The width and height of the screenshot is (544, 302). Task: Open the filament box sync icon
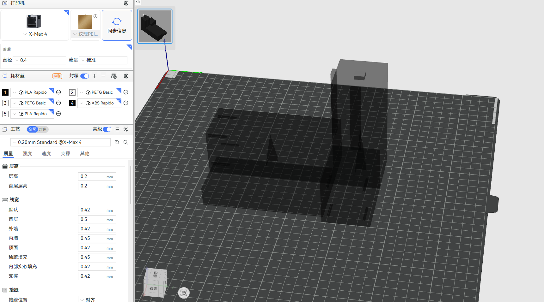[x=114, y=76]
